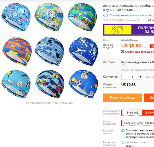Screen dimensions: 154x147
Task: Decrease quantity with the minus button
Action: coord(124,77)
